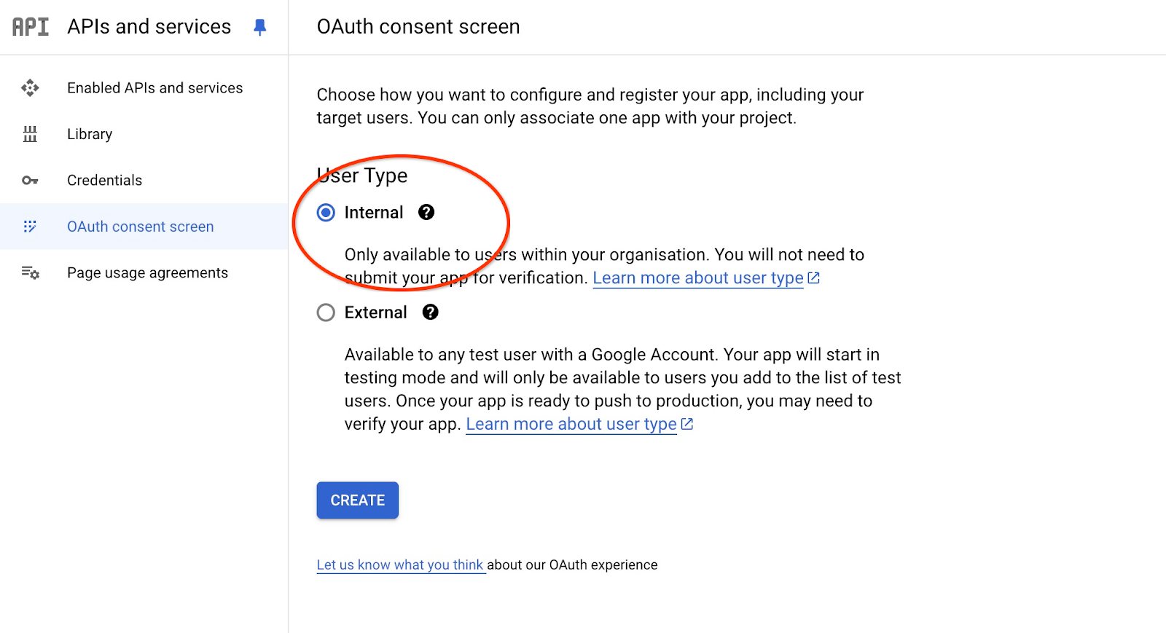1166x633 pixels.
Task: Open Learn more link under Internal
Action: (697, 278)
